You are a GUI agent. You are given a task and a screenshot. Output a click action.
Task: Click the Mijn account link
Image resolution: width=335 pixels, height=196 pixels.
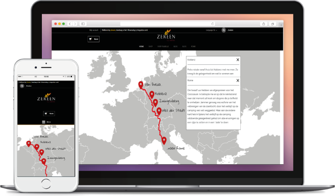(x=94, y=31)
